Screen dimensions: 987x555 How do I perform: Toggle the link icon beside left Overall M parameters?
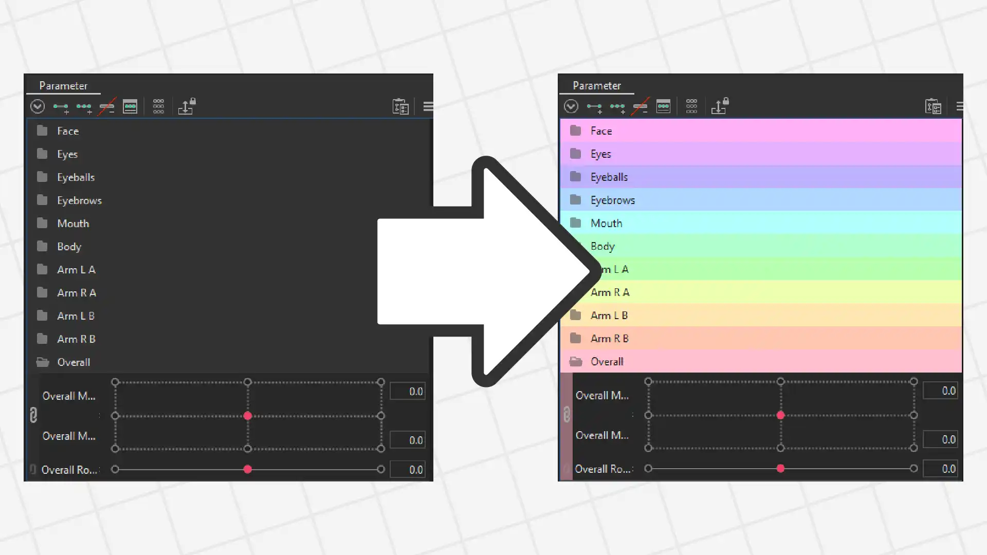click(33, 415)
